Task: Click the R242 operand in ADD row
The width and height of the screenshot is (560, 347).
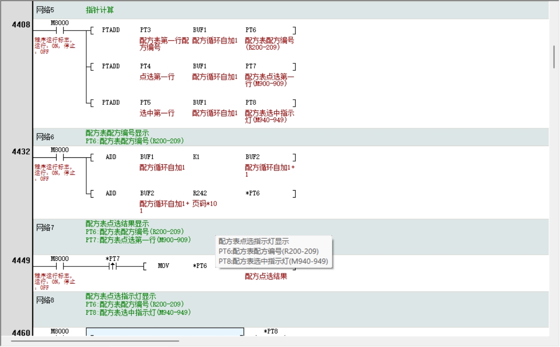Action: pos(200,193)
